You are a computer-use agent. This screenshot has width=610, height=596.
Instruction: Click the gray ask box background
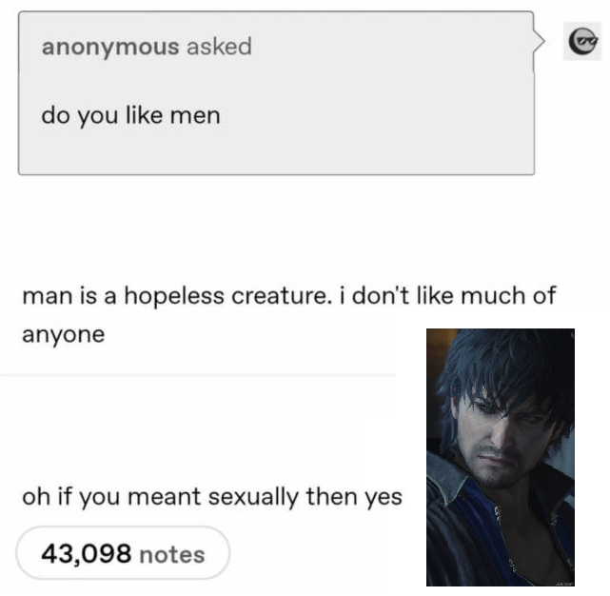[276, 93]
